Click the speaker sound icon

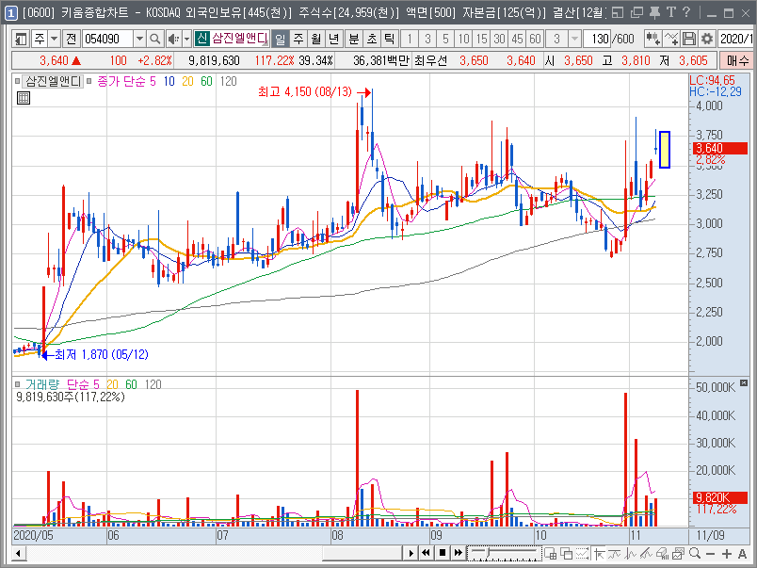point(173,39)
